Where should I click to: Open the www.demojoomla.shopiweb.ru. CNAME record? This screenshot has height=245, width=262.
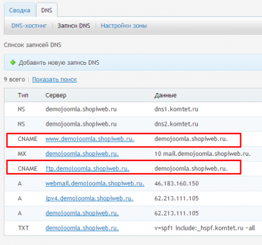point(90,139)
